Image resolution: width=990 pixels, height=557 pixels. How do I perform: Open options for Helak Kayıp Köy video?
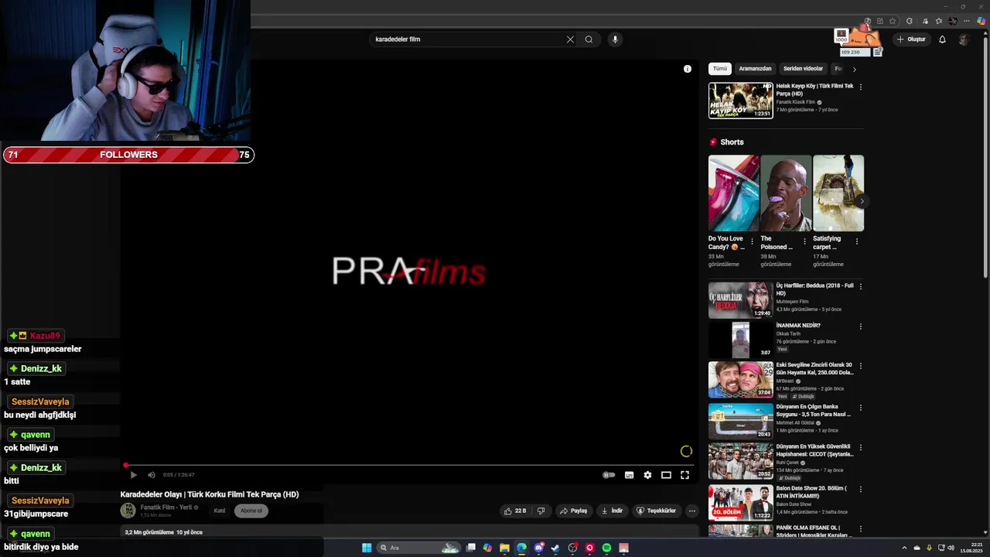pos(861,87)
